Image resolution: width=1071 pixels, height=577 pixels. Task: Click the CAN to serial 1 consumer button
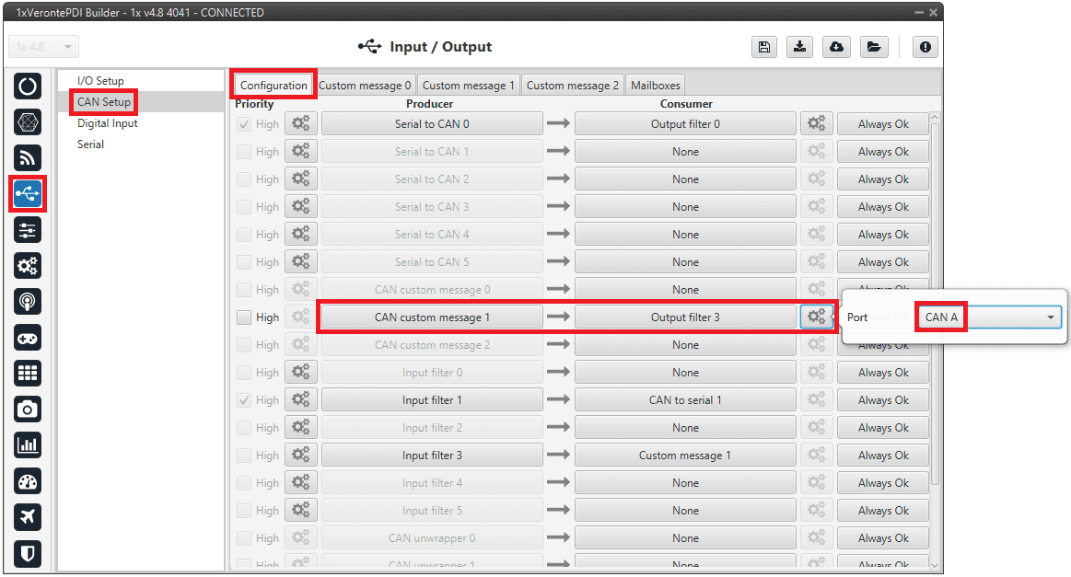tap(685, 400)
